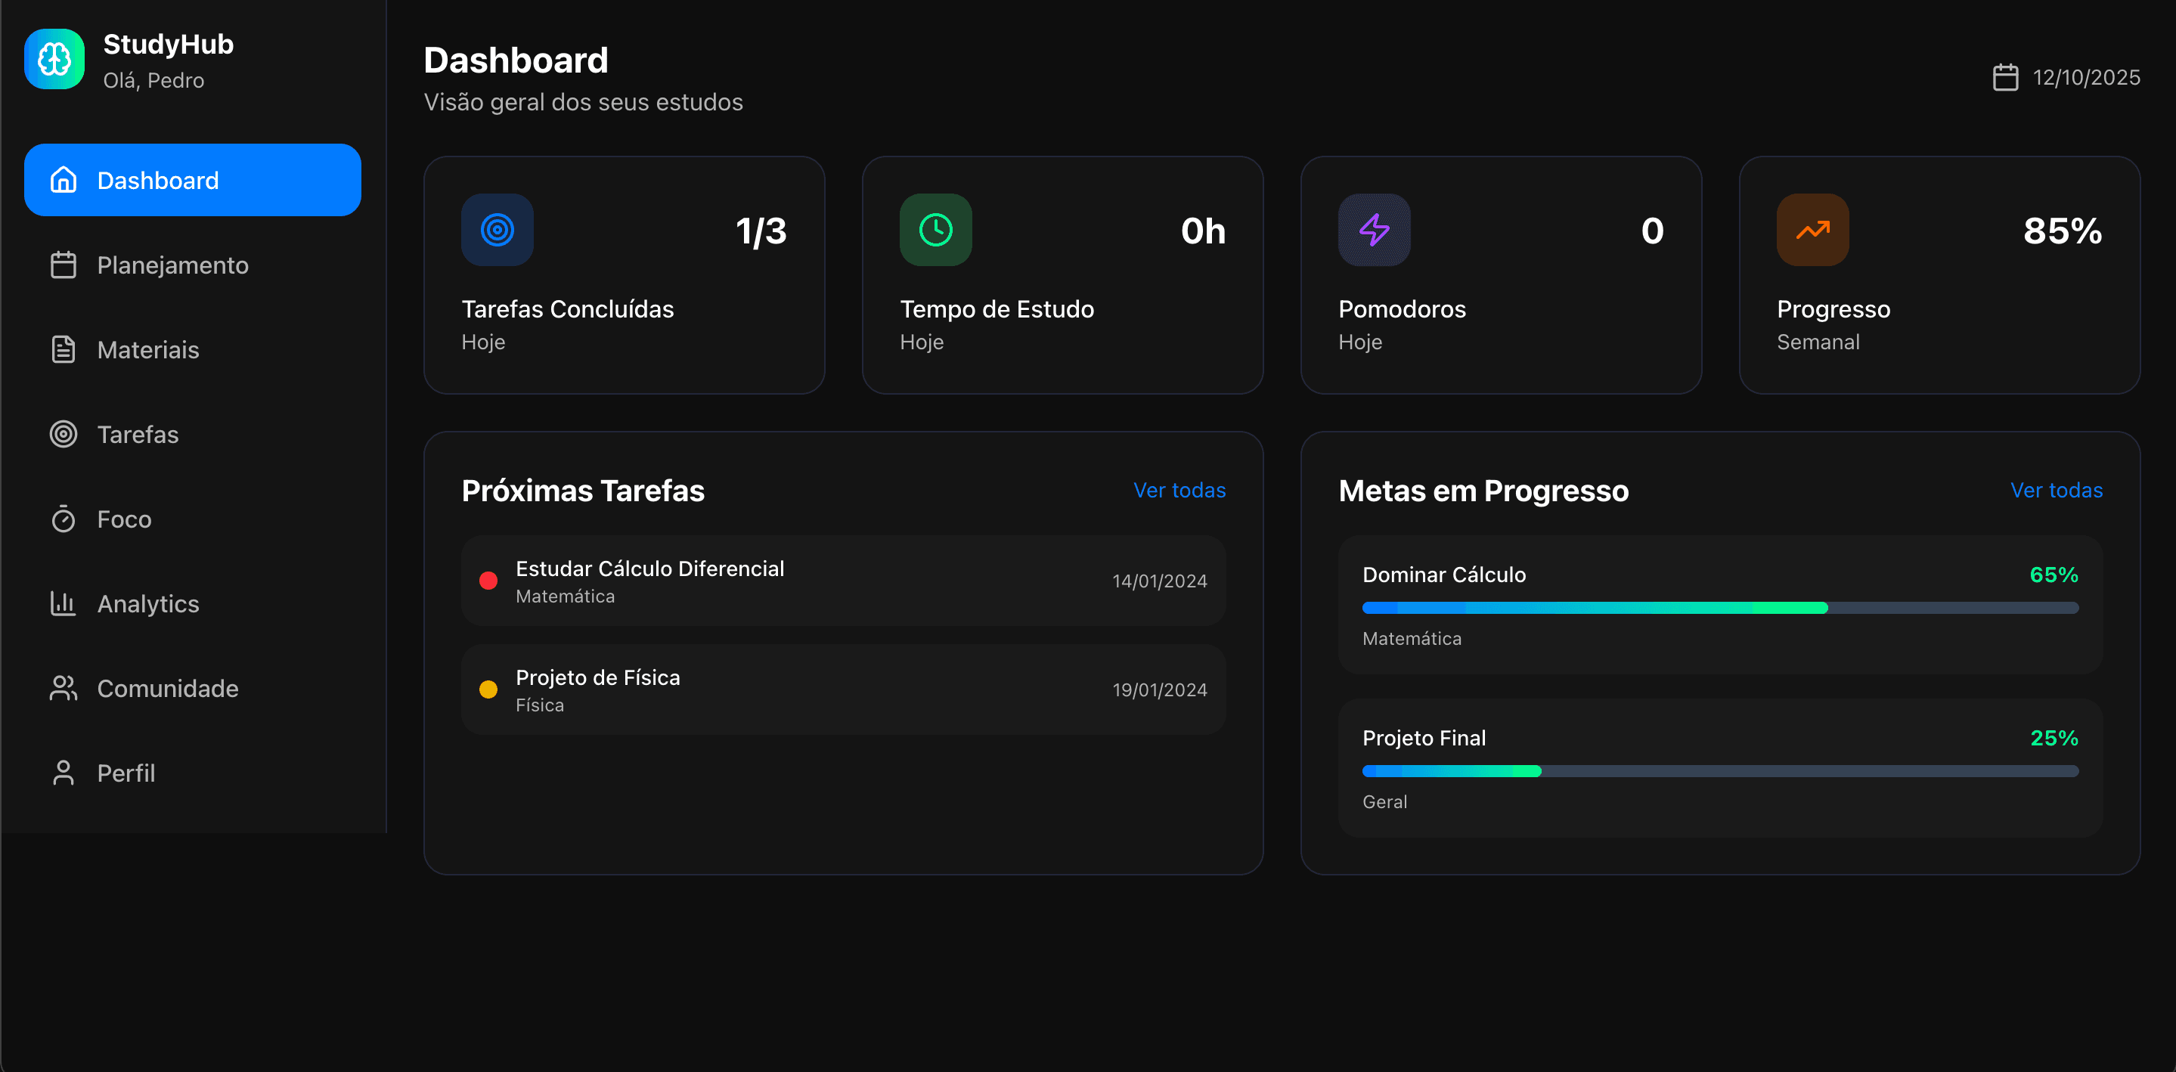
Task: Open the Projeto de Física task row
Action: [x=842, y=689]
